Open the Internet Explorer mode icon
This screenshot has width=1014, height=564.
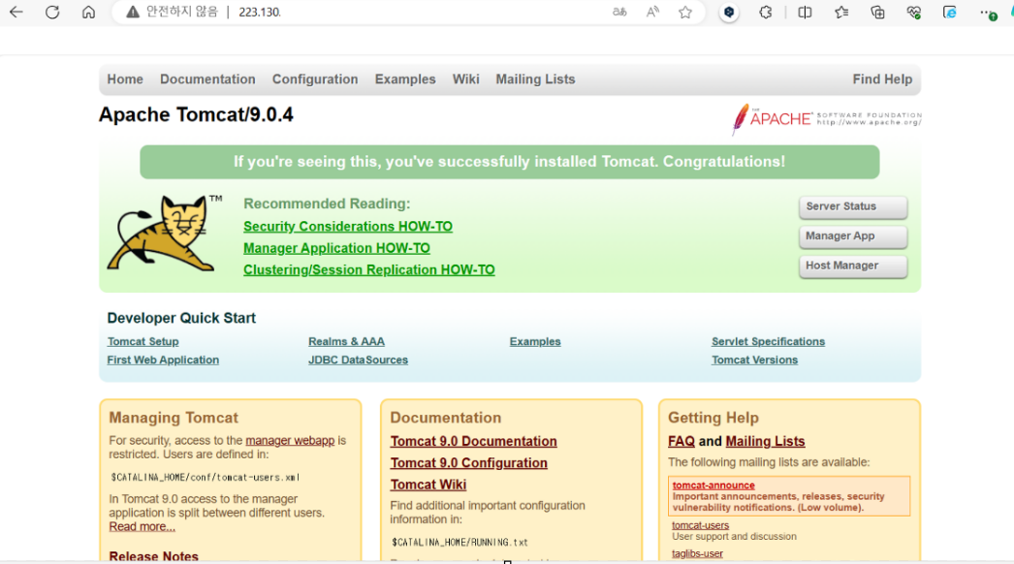click(950, 12)
